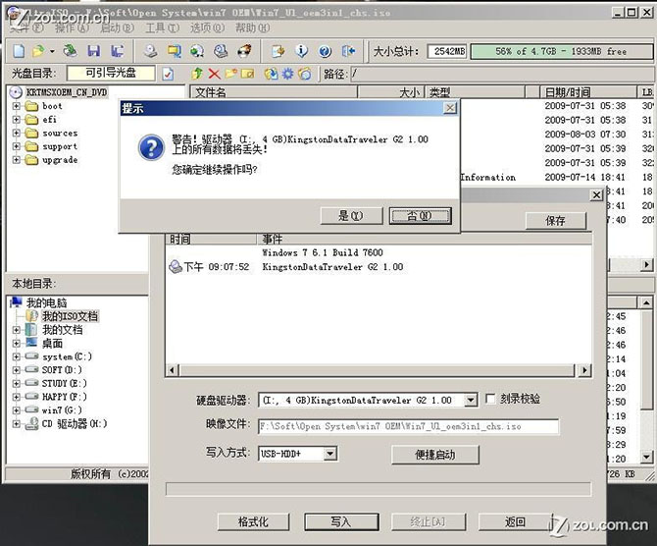Click the gear settings icon near path
Screen dimensions: 657x546
(288, 74)
